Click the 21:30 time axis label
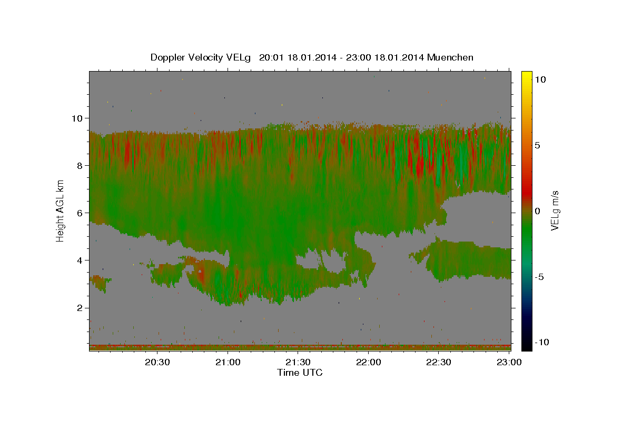This screenshot has width=632, height=421. [299, 362]
